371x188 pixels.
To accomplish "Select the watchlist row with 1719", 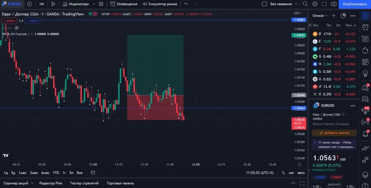I will pos(334,34).
